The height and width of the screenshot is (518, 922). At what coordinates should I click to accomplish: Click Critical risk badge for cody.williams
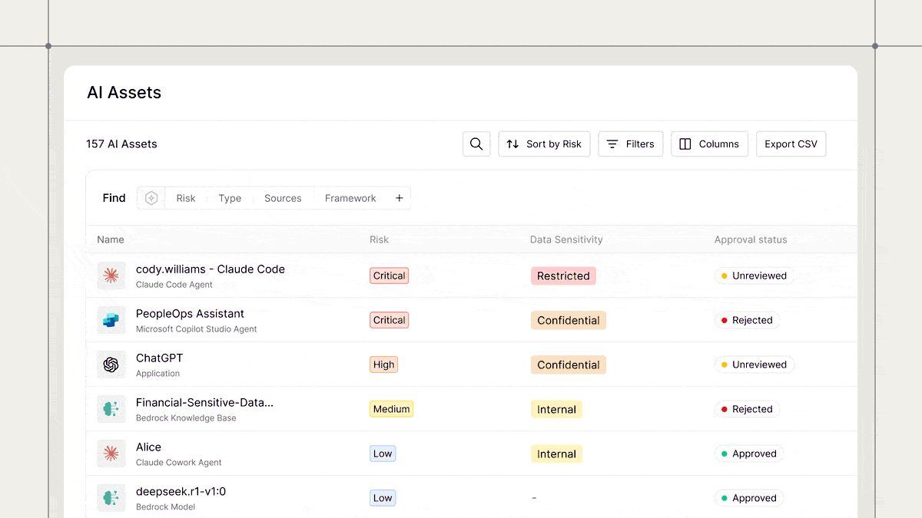coord(389,275)
